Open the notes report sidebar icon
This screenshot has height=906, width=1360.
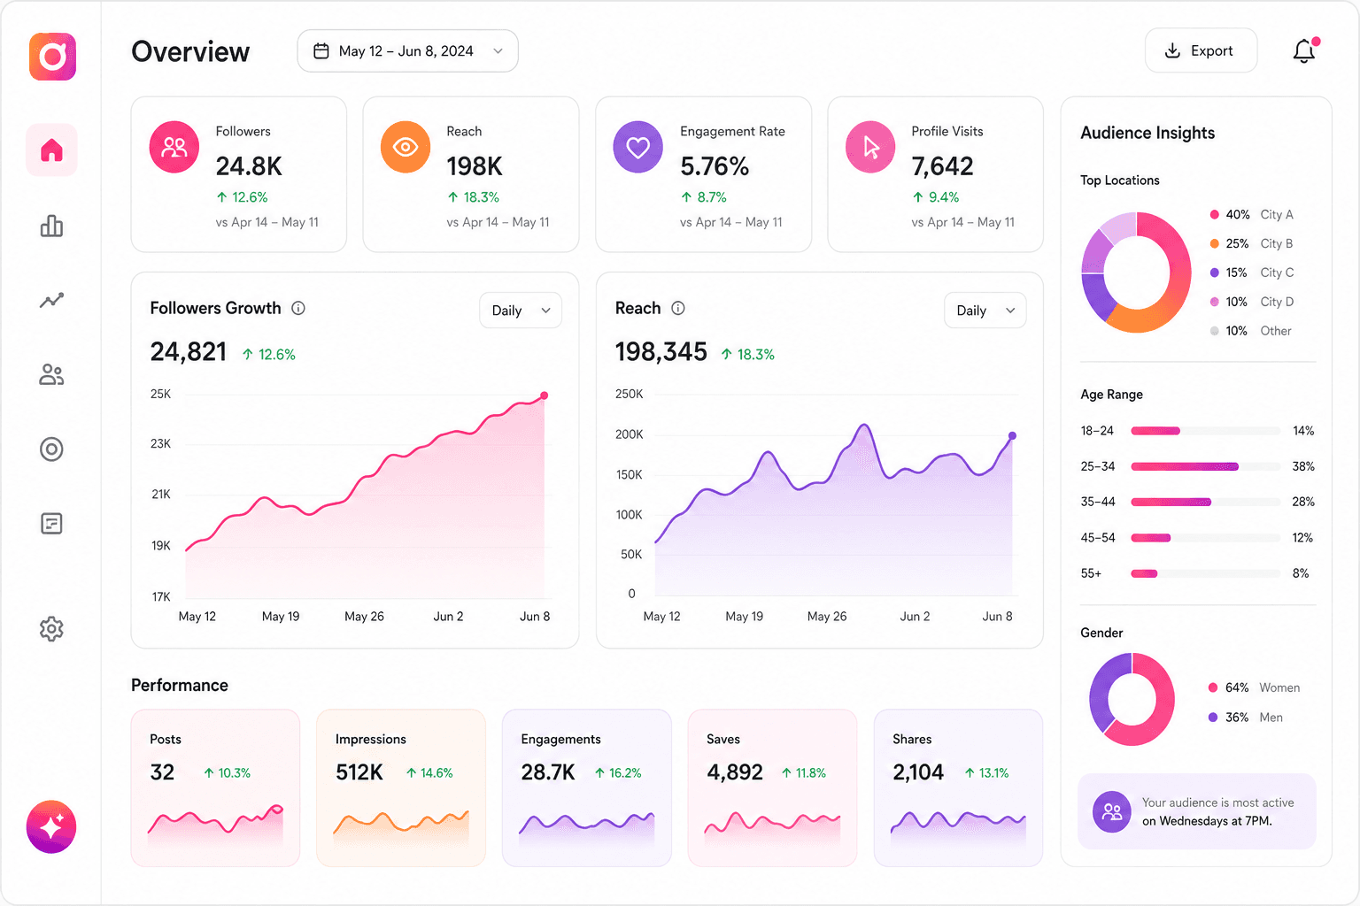coord(51,524)
